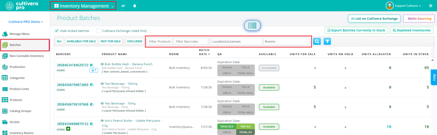The image size is (437, 135).
Task: Click the lab flask badge on Bulk Bubble Hash
Action: coord(94,70)
